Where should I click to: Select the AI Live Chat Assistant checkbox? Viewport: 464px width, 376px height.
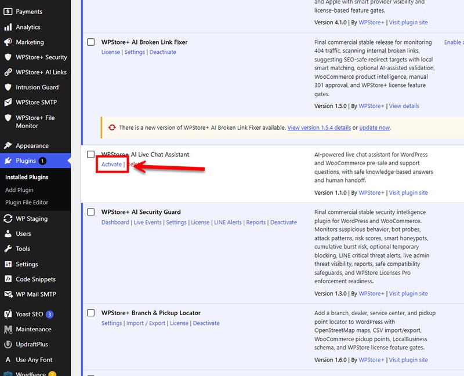[91, 154]
